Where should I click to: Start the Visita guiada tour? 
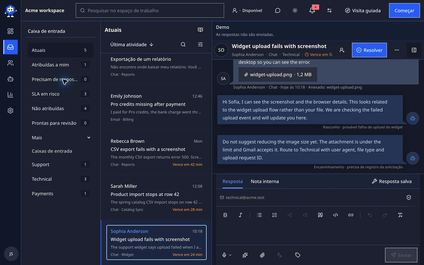pos(363,10)
